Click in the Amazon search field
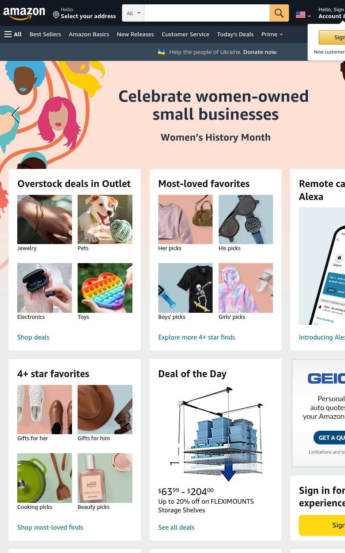345x553 pixels. [207, 13]
